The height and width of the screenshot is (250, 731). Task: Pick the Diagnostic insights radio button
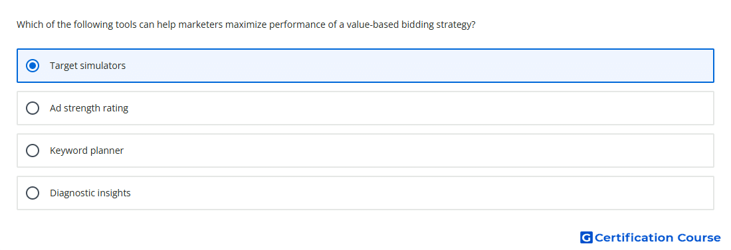pos(33,193)
